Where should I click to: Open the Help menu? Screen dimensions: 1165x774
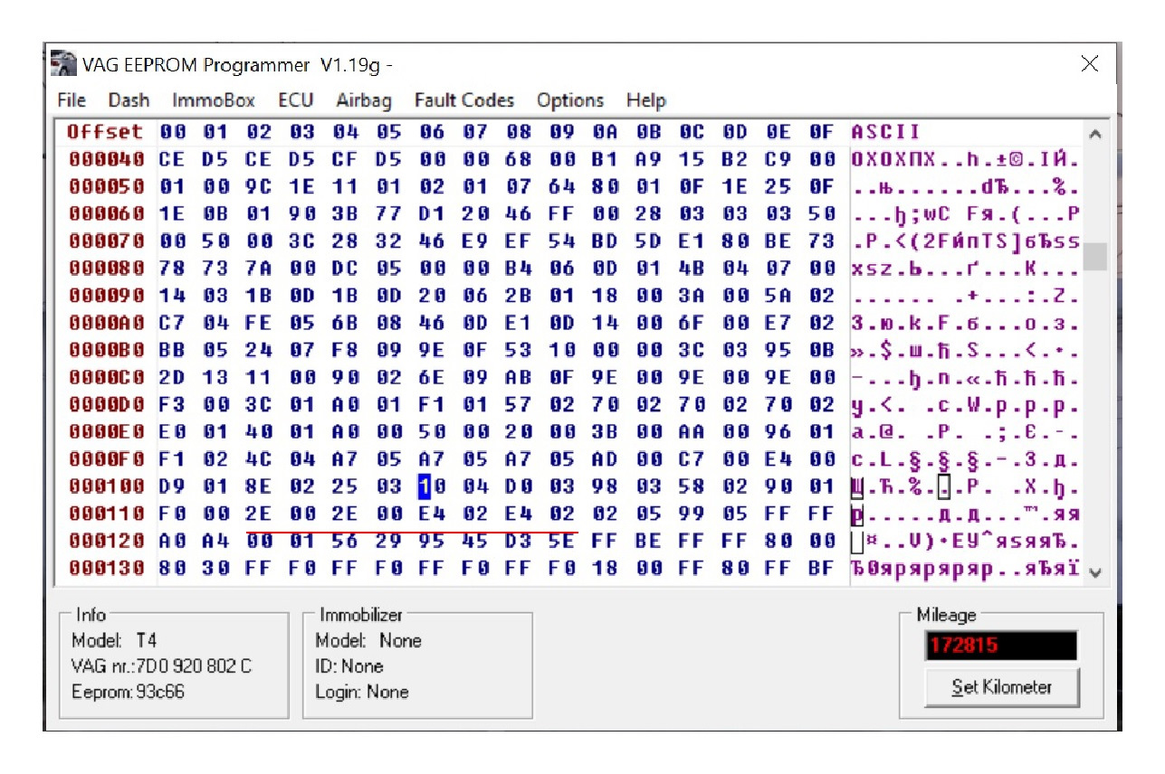click(x=646, y=100)
